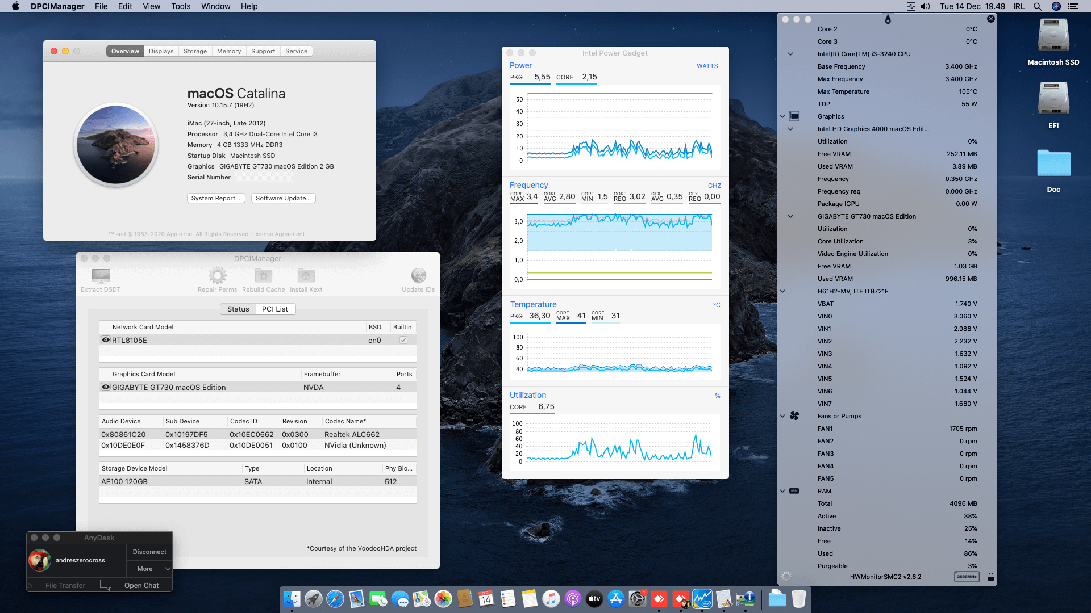Collapse the GIGABYTE GT730 macOS Edition section
Image resolution: width=1091 pixels, height=613 pixels.
(x=790, y=216)
